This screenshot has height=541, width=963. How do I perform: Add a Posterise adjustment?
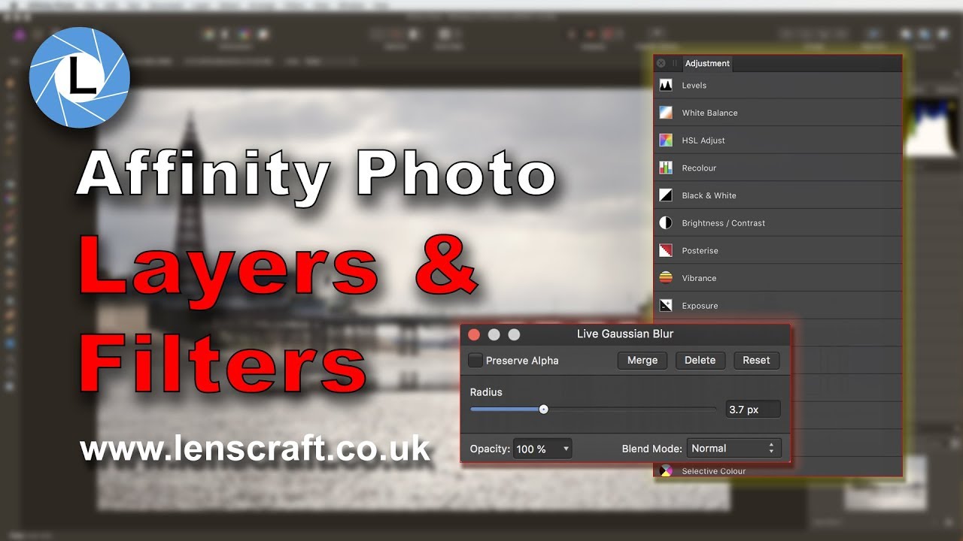coord(779,250)
